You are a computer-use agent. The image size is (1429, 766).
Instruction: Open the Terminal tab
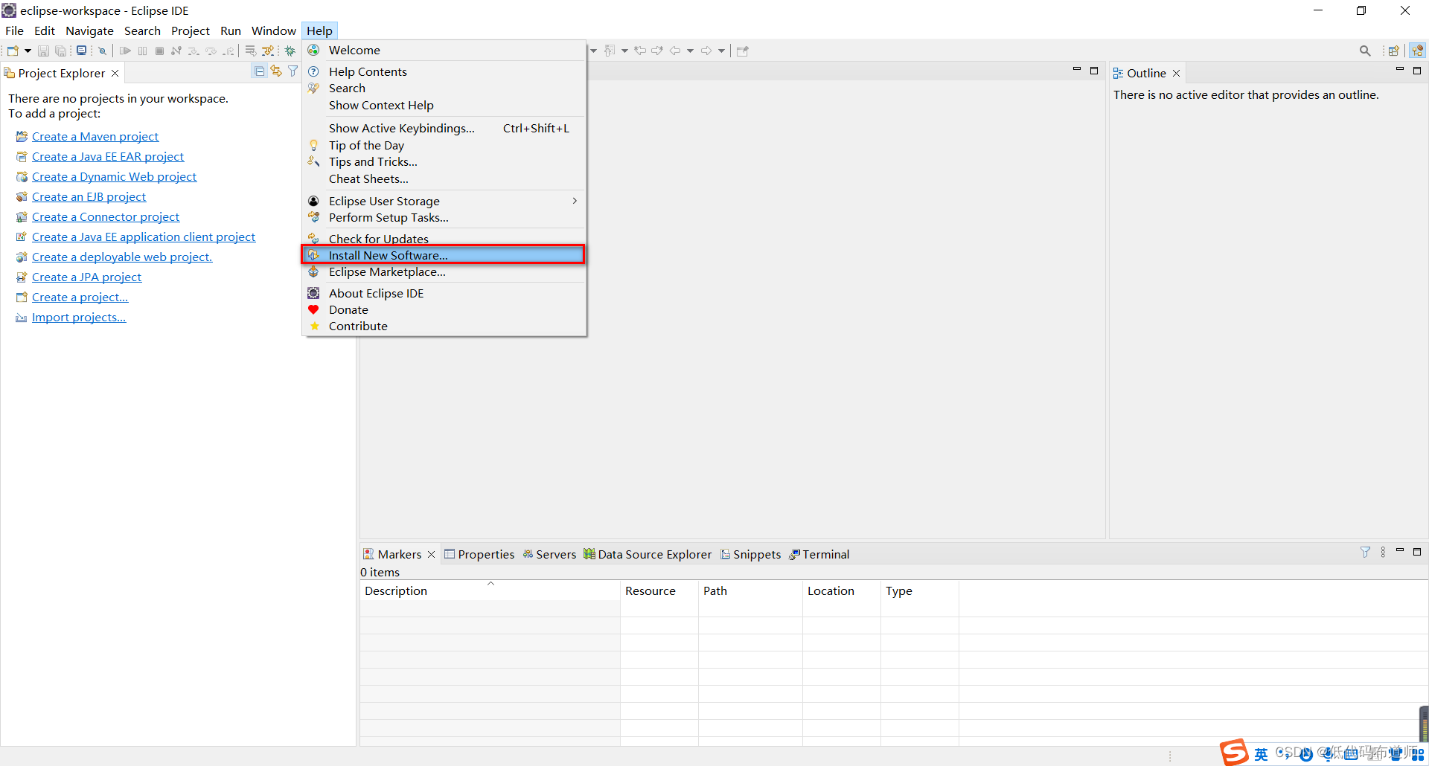pyautogui.click(x=819, y=554)
